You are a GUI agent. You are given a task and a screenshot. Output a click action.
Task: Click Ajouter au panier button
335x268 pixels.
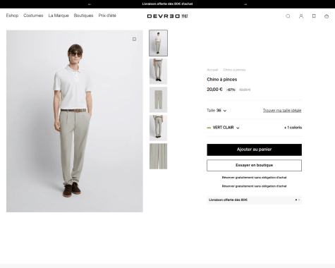click(x=254, y=150)
